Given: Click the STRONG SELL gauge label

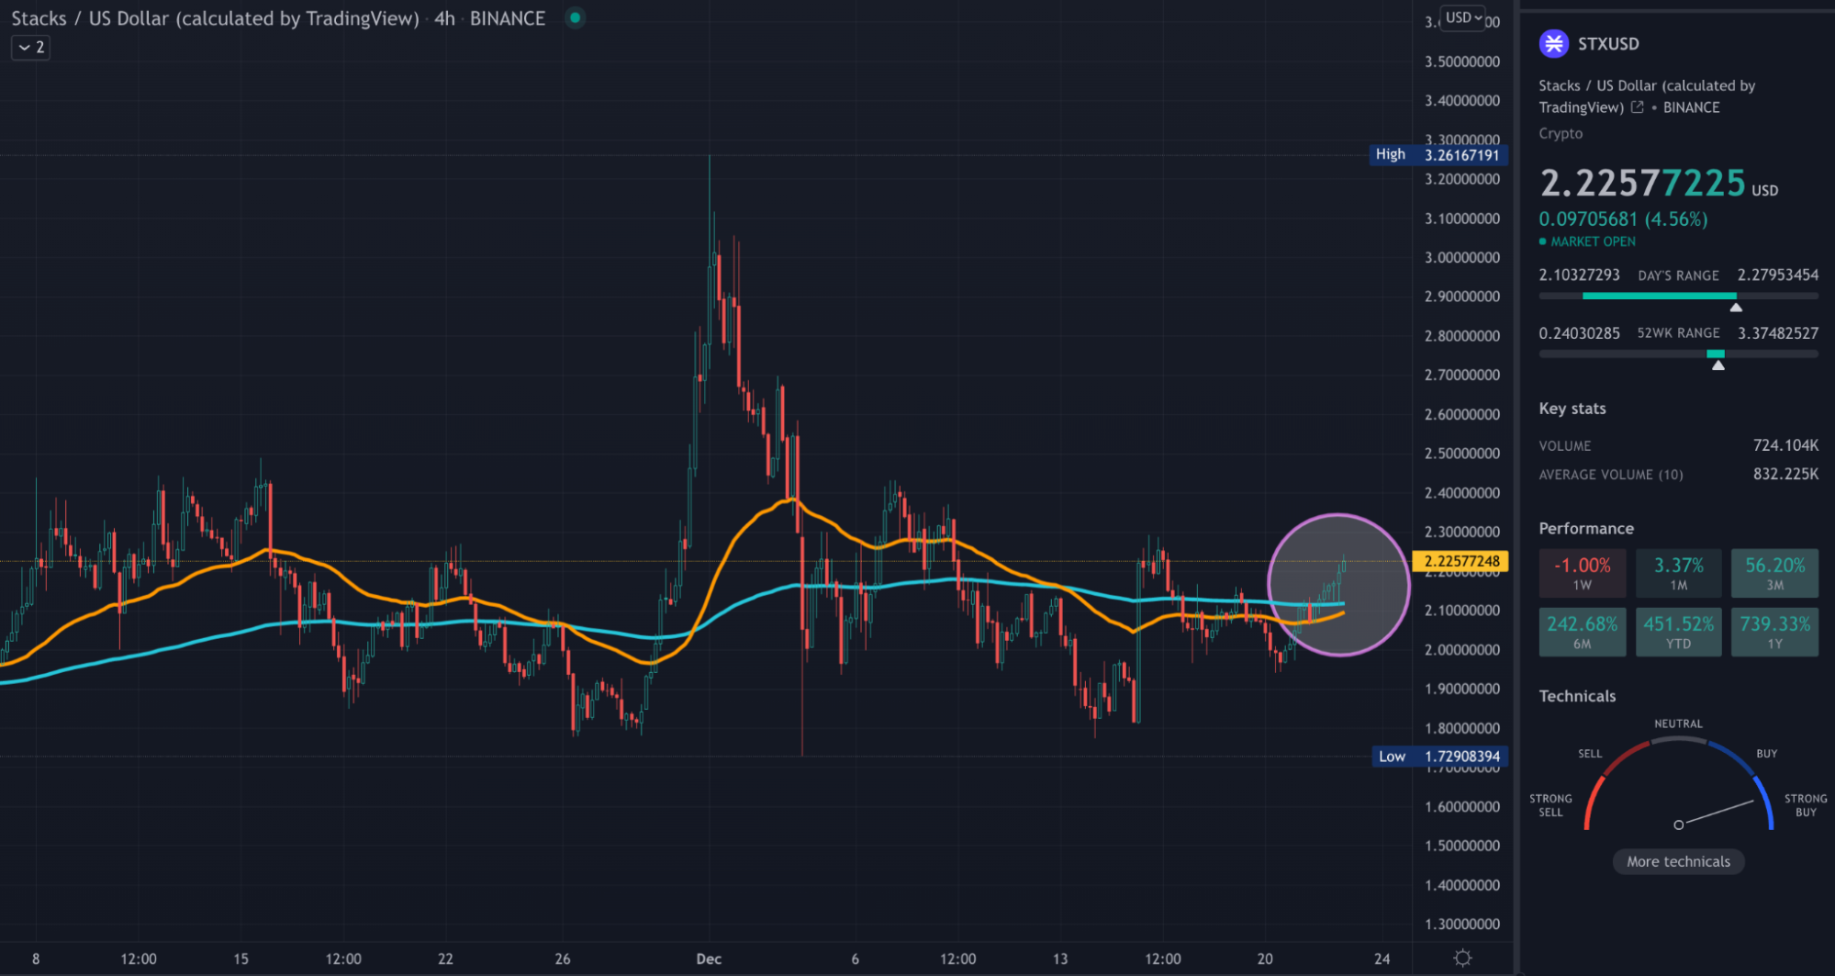Looking at the screenshot, I should point(1550,805).
